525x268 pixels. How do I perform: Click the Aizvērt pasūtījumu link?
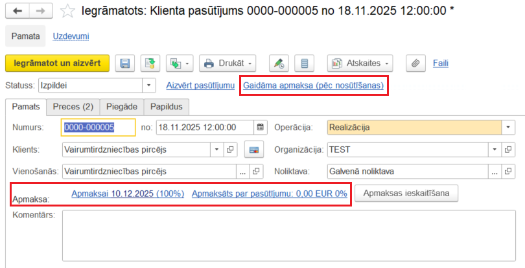(200, 85)
